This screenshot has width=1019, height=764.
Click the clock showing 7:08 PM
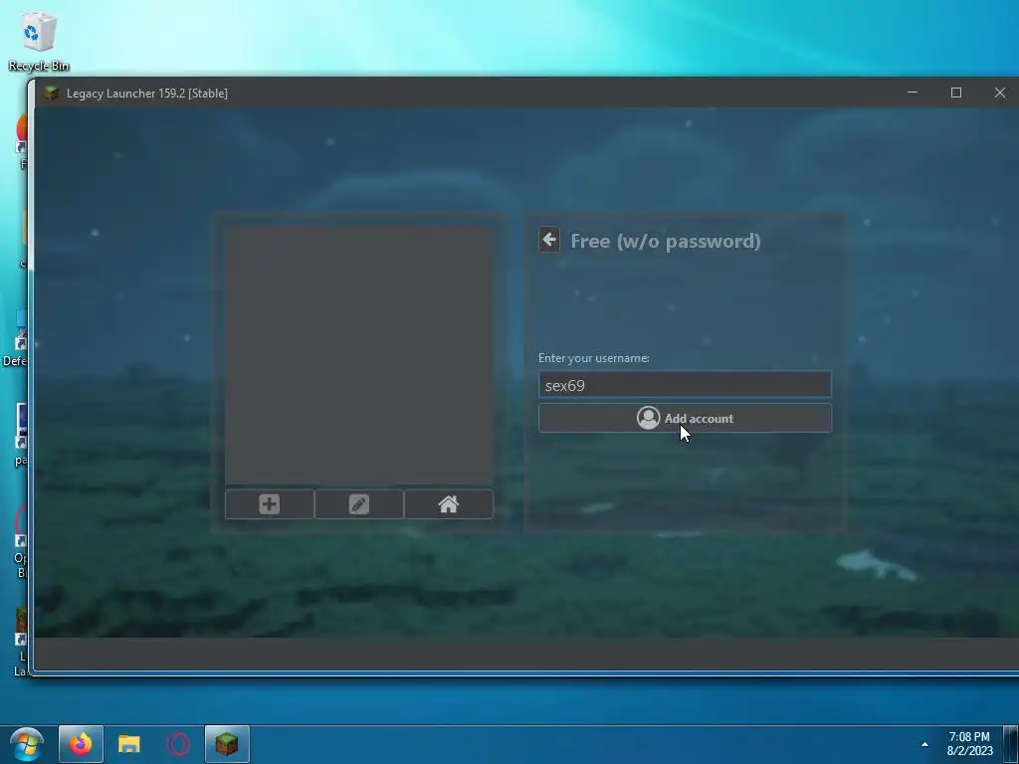(969, 744)
